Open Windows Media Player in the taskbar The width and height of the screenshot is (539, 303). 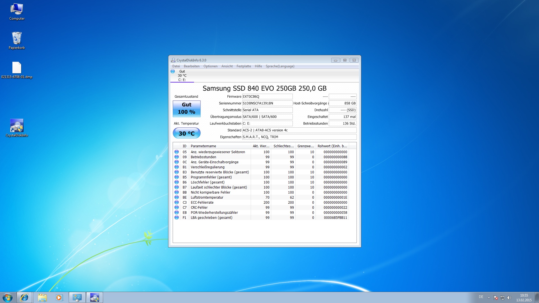[59, 297]
